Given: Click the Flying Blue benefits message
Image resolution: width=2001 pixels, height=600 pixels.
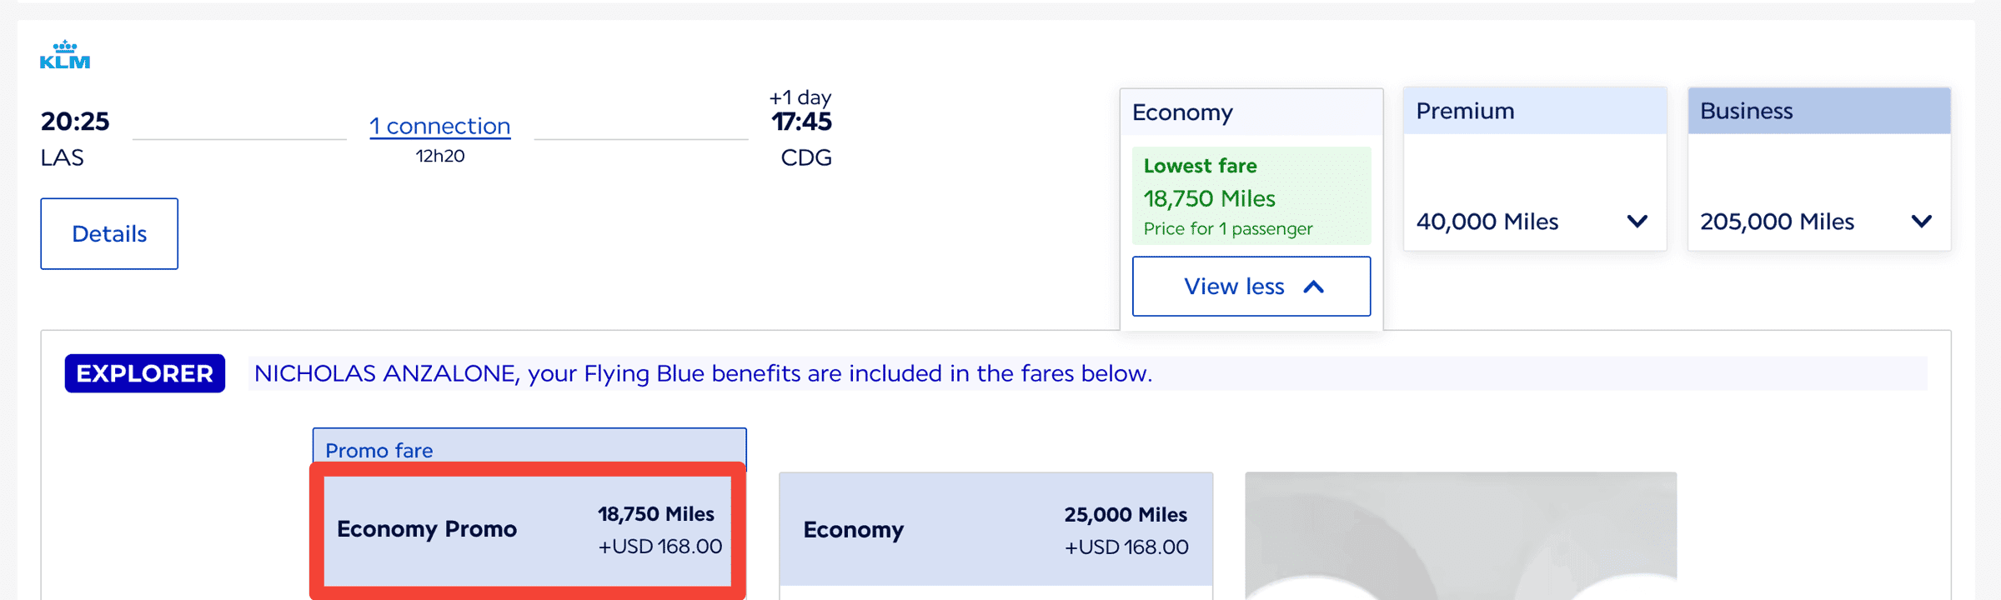Looking at the screenshot, I should pos(703,373).
